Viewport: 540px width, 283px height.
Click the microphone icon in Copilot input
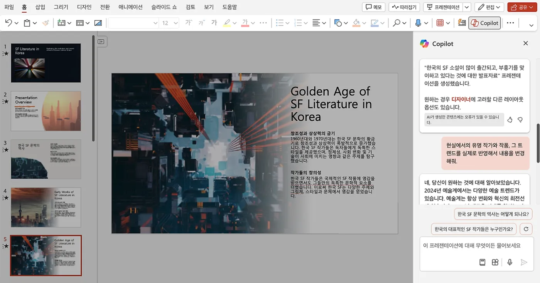pyautogui.click(x=510, y=262)
